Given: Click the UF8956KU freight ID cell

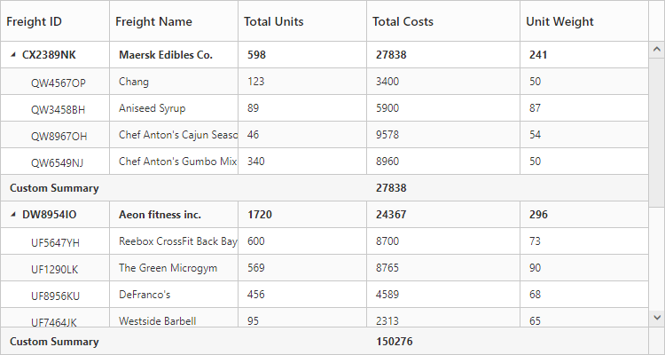Looking at the screenshot, I should (x=55, y=295).
